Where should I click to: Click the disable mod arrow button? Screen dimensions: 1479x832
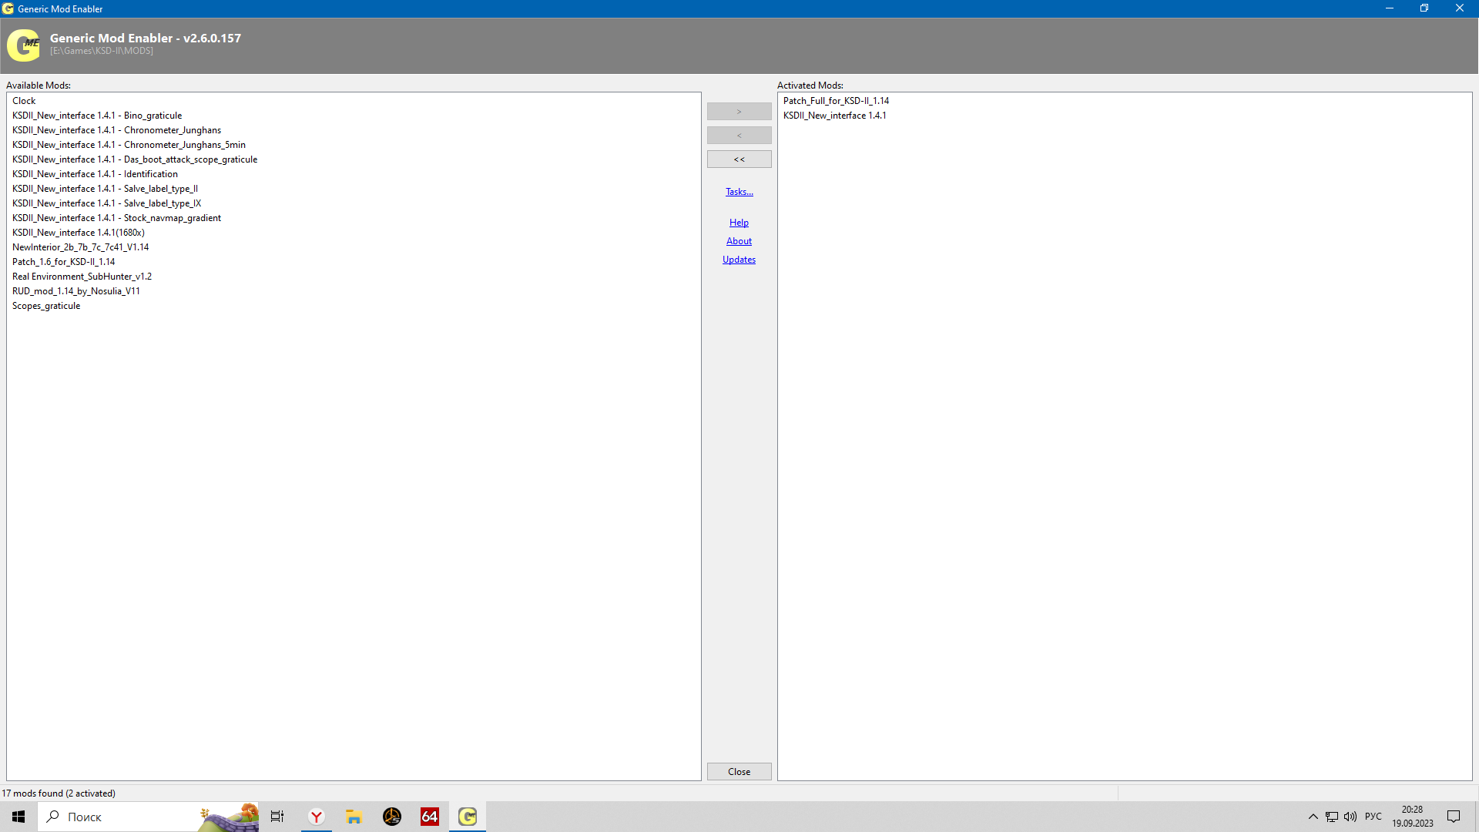739,136
